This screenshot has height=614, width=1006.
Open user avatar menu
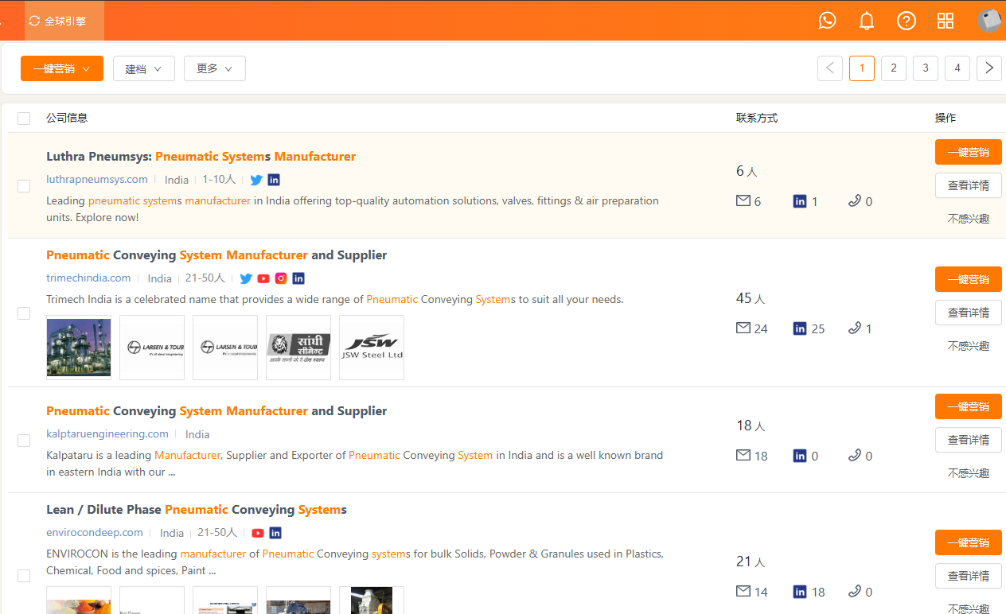point(988,21)
